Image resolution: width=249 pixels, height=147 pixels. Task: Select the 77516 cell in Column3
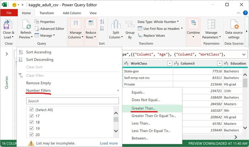pos(198,71)
